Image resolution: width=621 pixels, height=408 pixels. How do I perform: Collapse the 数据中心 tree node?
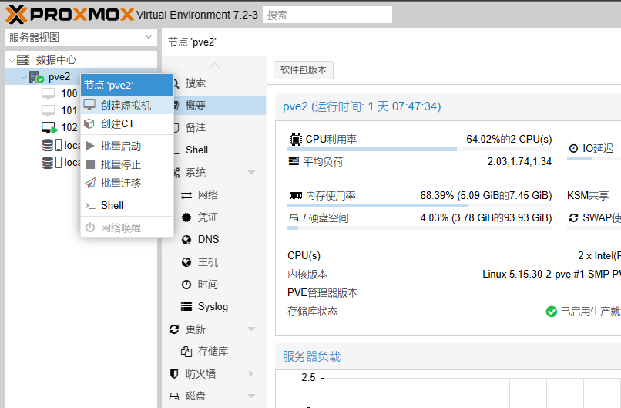12,60
